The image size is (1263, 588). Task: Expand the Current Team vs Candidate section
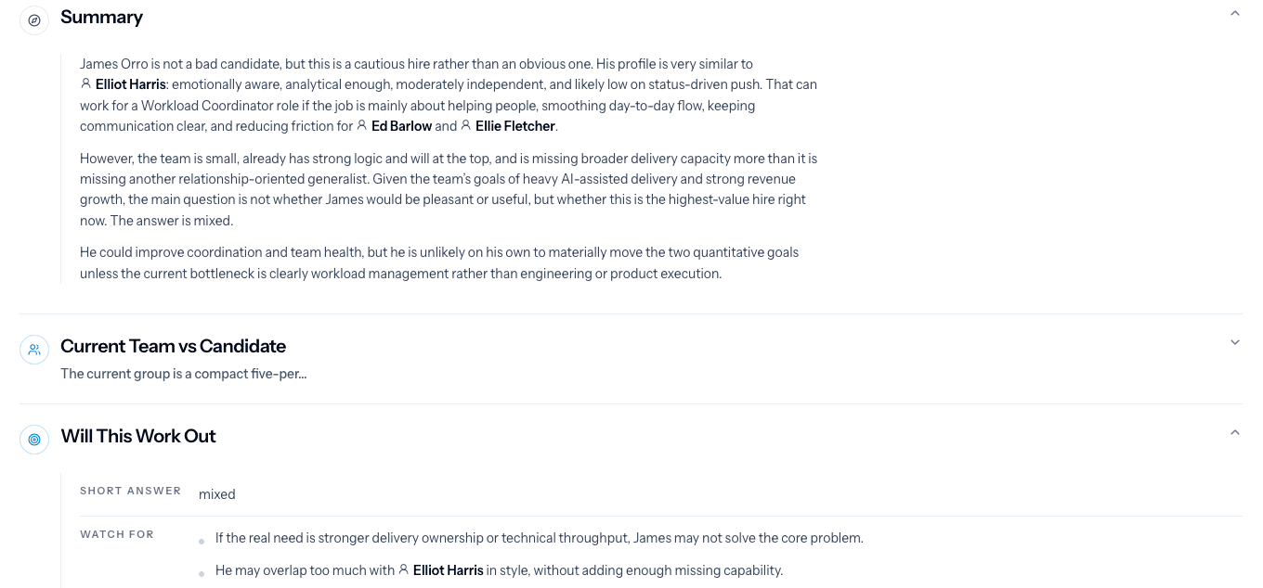pyautogui.click(x=1235, y=341)
